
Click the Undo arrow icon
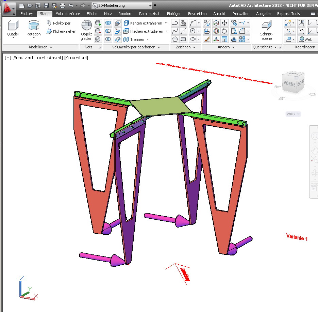tap(70, 5)
